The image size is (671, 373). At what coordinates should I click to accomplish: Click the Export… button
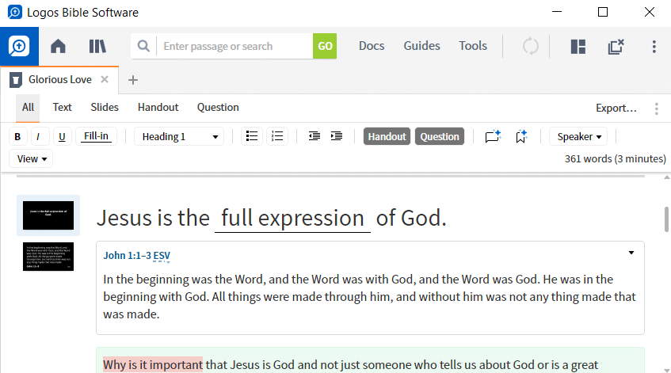(x=616, y=108)
